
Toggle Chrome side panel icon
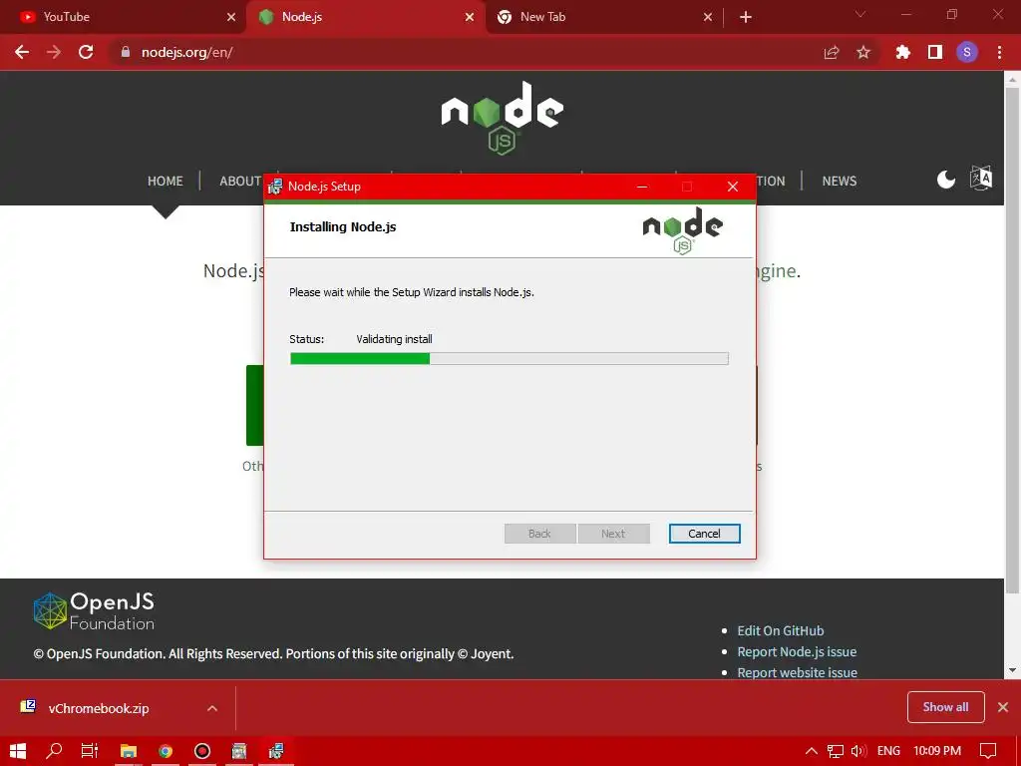click(x=935, y=52)
